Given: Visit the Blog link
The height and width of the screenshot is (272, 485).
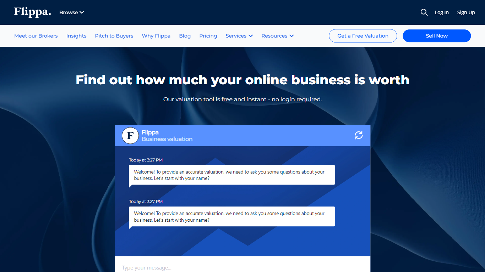Looking at the screenshot, I should pos(185,36).
